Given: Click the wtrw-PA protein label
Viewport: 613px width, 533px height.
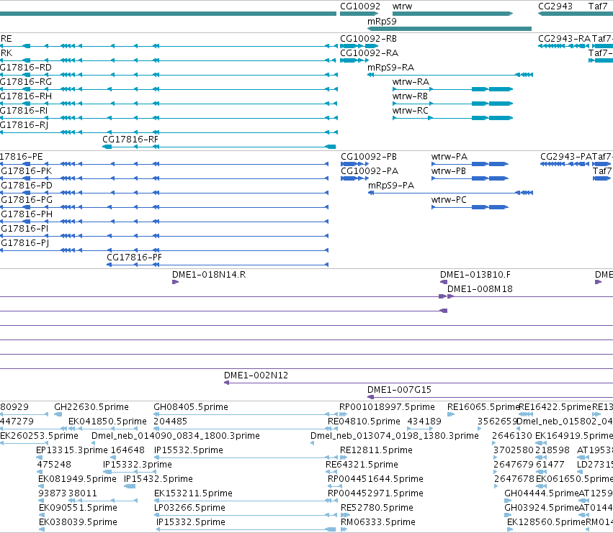Looking at the screenshot, I should tap(449, 157).
